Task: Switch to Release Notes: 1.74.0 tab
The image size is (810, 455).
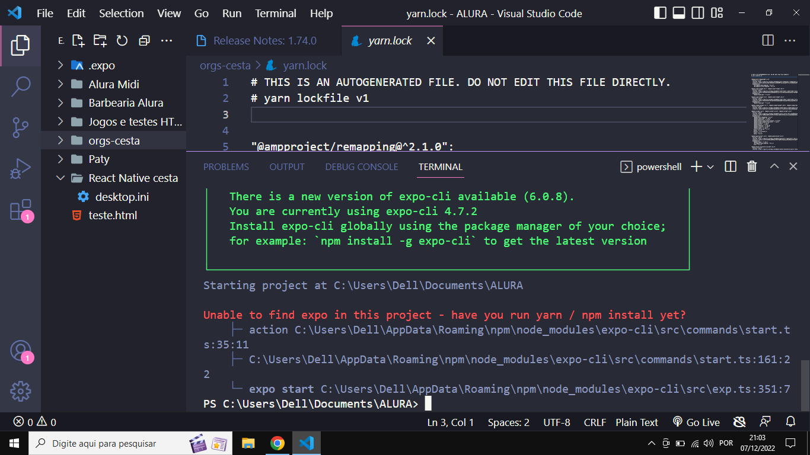Action: coord(264,41)
